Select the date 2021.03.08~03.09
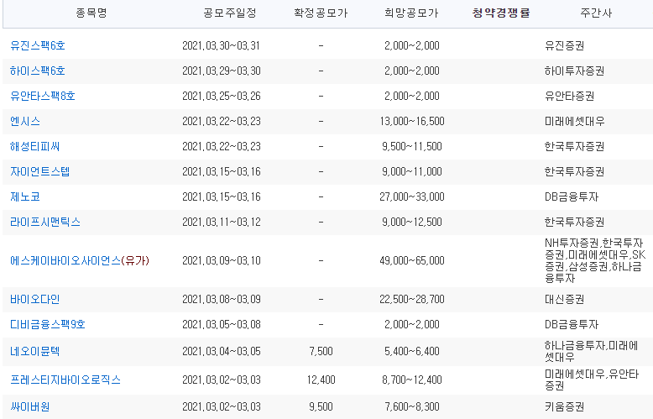 (221, 300)
